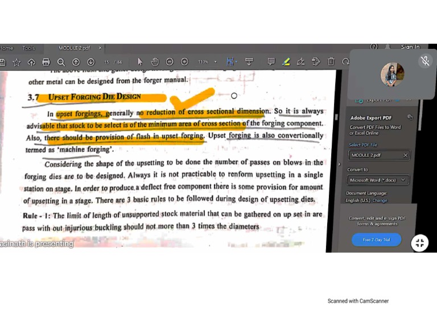Click the trash delete icon

coord(331,61)
